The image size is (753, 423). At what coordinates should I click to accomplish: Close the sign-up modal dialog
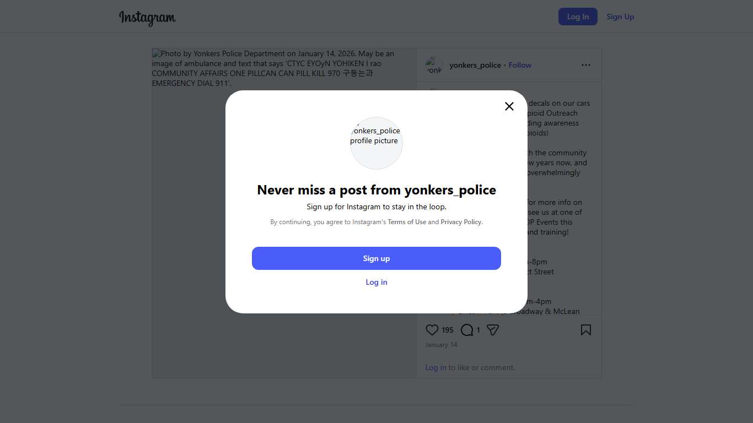tap(509, 106)
